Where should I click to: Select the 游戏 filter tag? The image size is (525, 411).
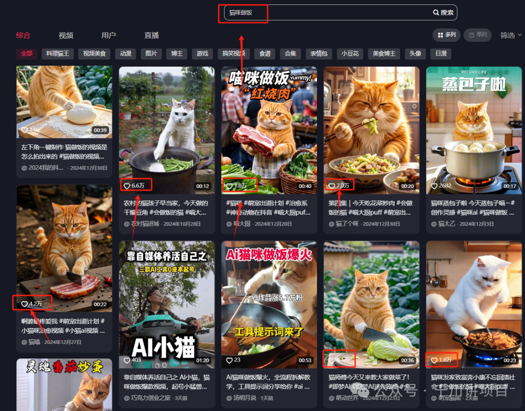pyautogui.click(x=202, y=53)
